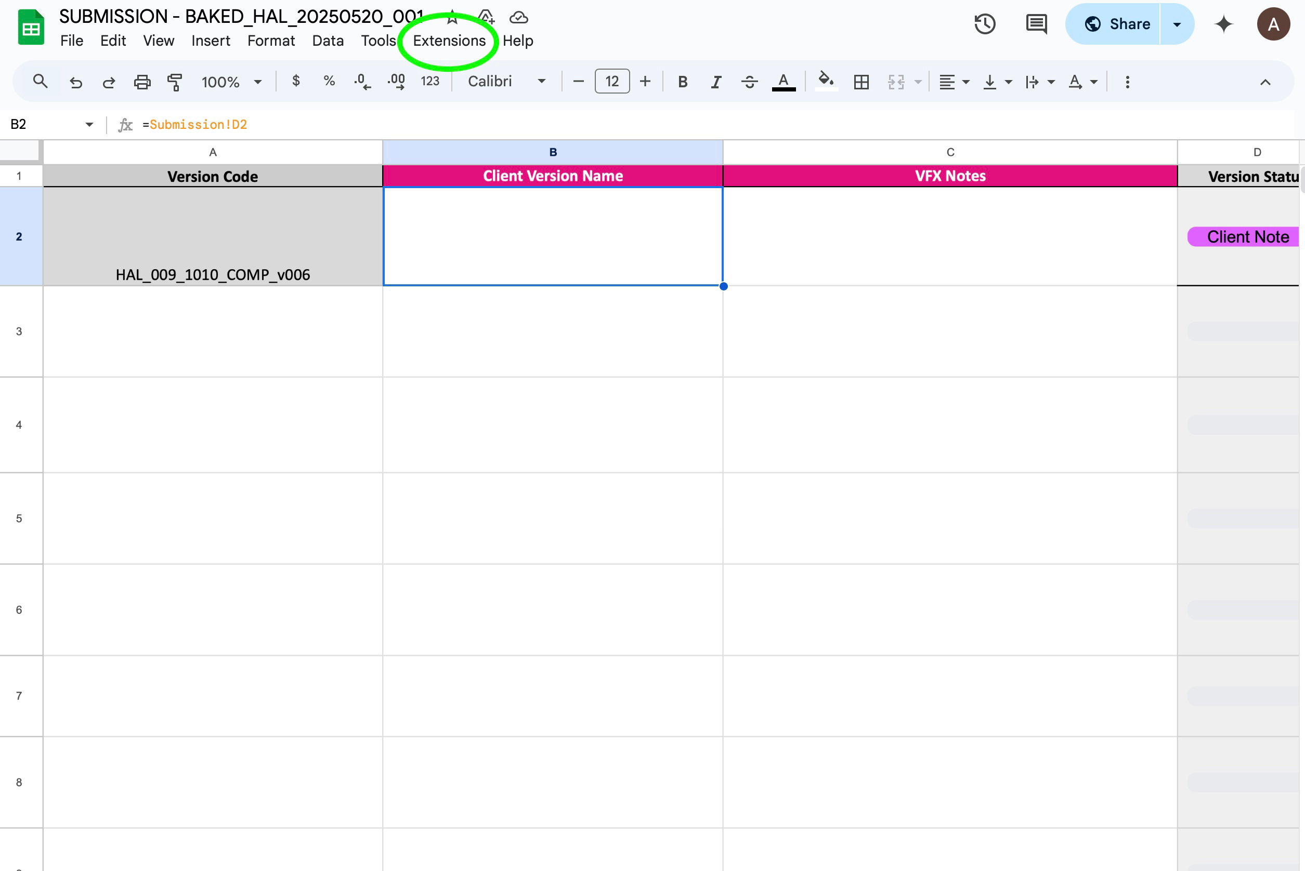Open the Calibri font dropdown
This screenshot has height=871, width=1305.
click(x=506, y=82)
